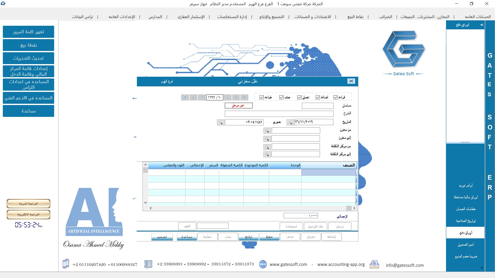Open the تزامن البيانات menu
This screenshot has width=495, height=278.
[x=82, y=17]
